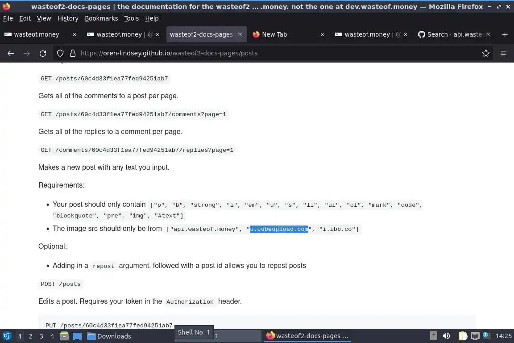Screen dimensions: 514x343
Task: Open the file manager taskbar icon
Action: (64, 336)
